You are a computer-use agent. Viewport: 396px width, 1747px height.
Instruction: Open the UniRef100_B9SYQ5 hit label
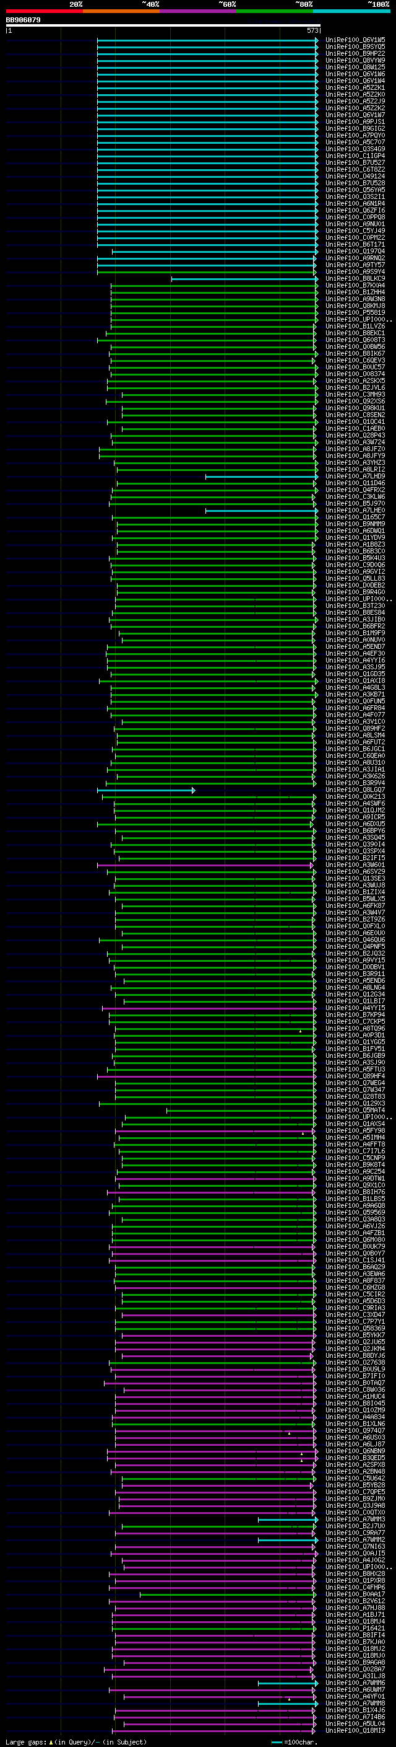(x=355, y=47)
